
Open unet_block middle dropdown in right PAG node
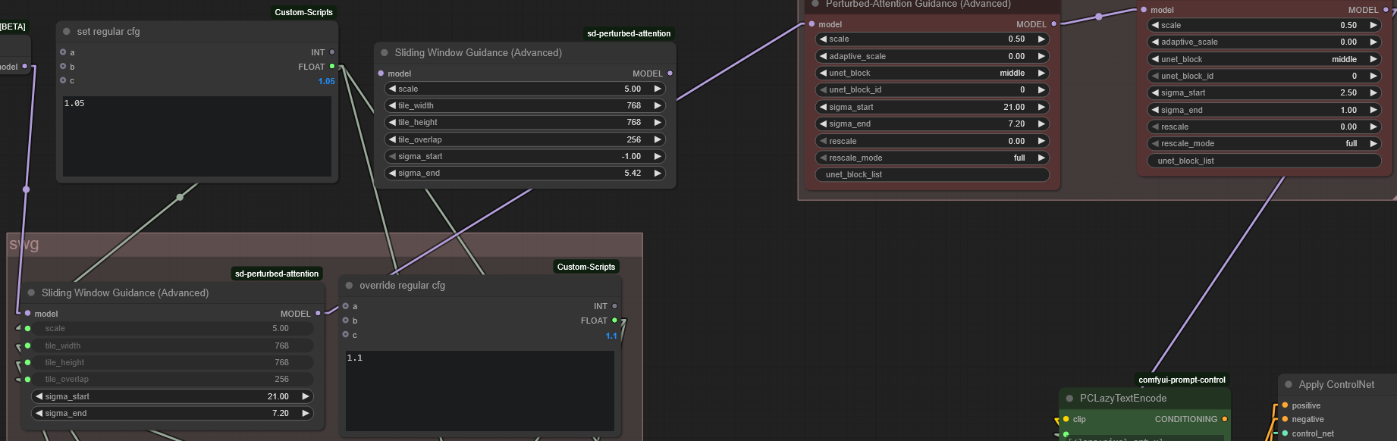pyautogui.click(x=1264, y=59)
